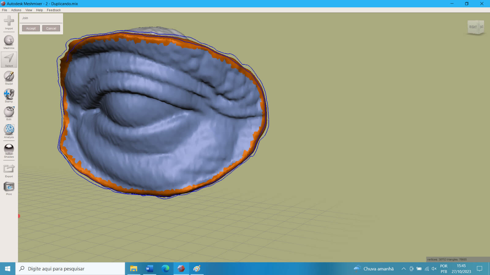490x275 pixels.
Task: Open the Help menu
Action: (40, 10)
